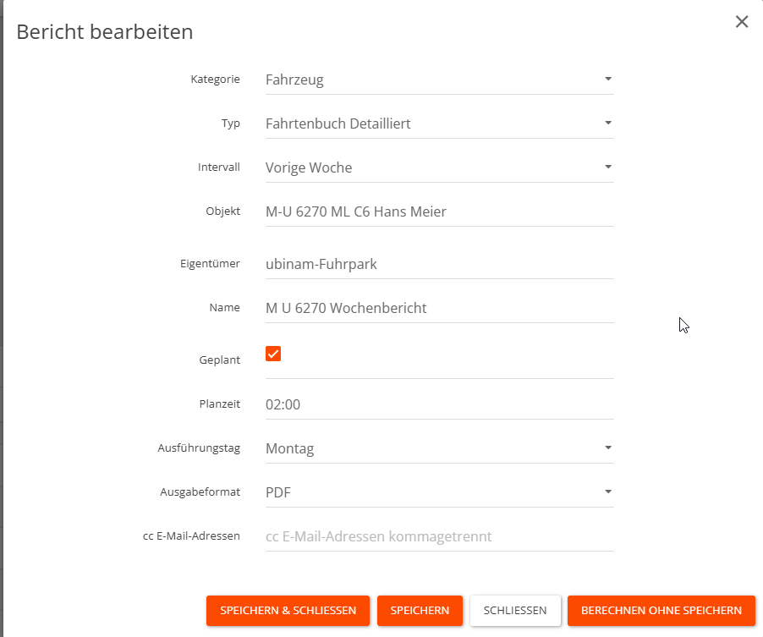Click Berechnen ohne Speichern button

tap(661, 610)
